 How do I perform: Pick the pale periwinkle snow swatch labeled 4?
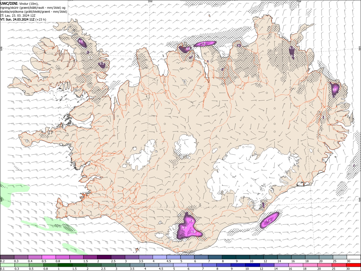click(160, 257)
